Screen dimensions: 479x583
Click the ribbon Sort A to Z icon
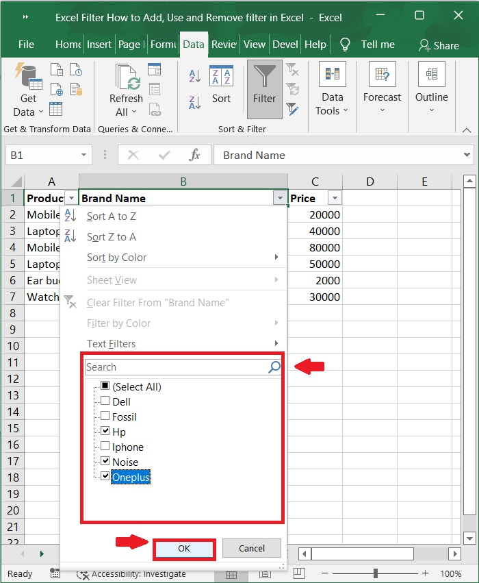point(195,76)
